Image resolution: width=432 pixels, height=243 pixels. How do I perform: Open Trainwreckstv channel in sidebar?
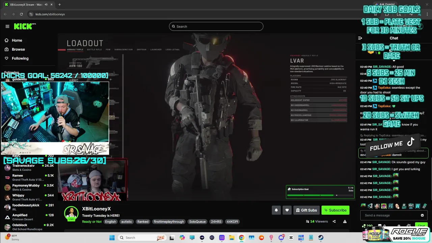point(29,168)
